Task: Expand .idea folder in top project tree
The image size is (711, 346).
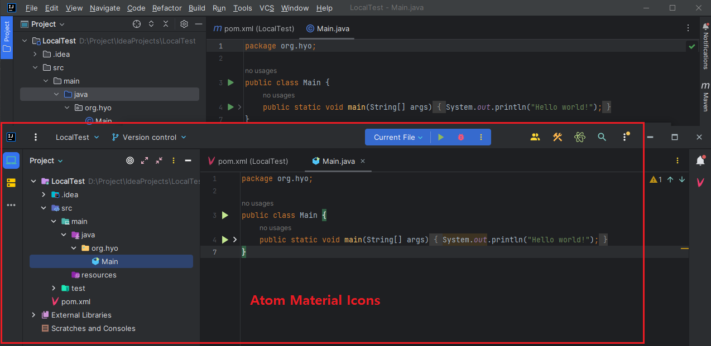Action: point(35,54)
